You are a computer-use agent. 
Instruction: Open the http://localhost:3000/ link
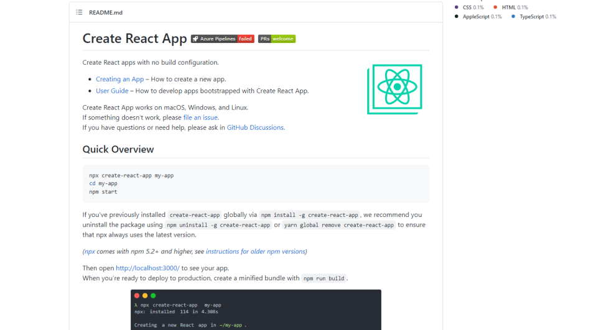[147, 268]
